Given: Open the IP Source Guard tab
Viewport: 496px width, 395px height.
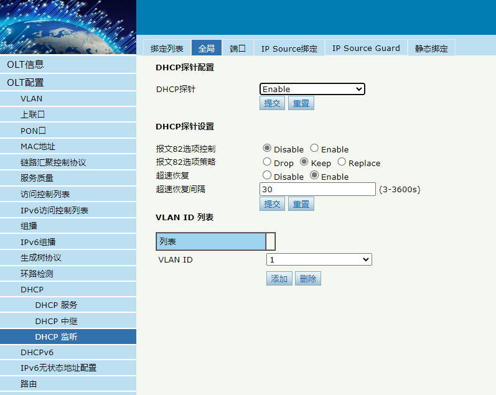Looking at the screenshot, I should coord(366,48).
